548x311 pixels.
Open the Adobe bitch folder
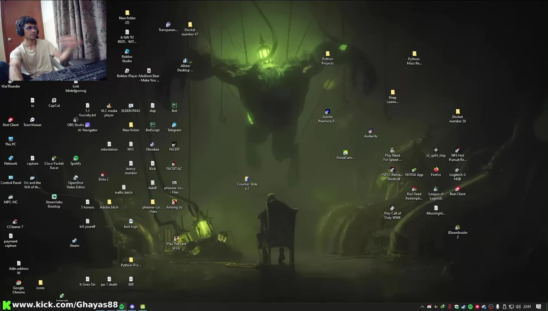pyautogui.click(x=109, y=204)
